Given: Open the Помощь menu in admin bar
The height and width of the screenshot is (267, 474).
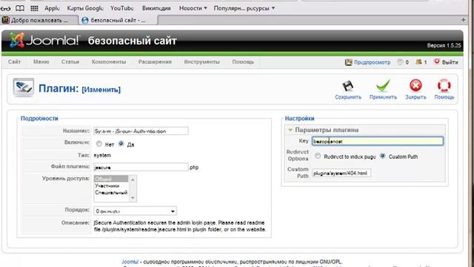Looking at the screenshot, I should [x=243, y=62].
